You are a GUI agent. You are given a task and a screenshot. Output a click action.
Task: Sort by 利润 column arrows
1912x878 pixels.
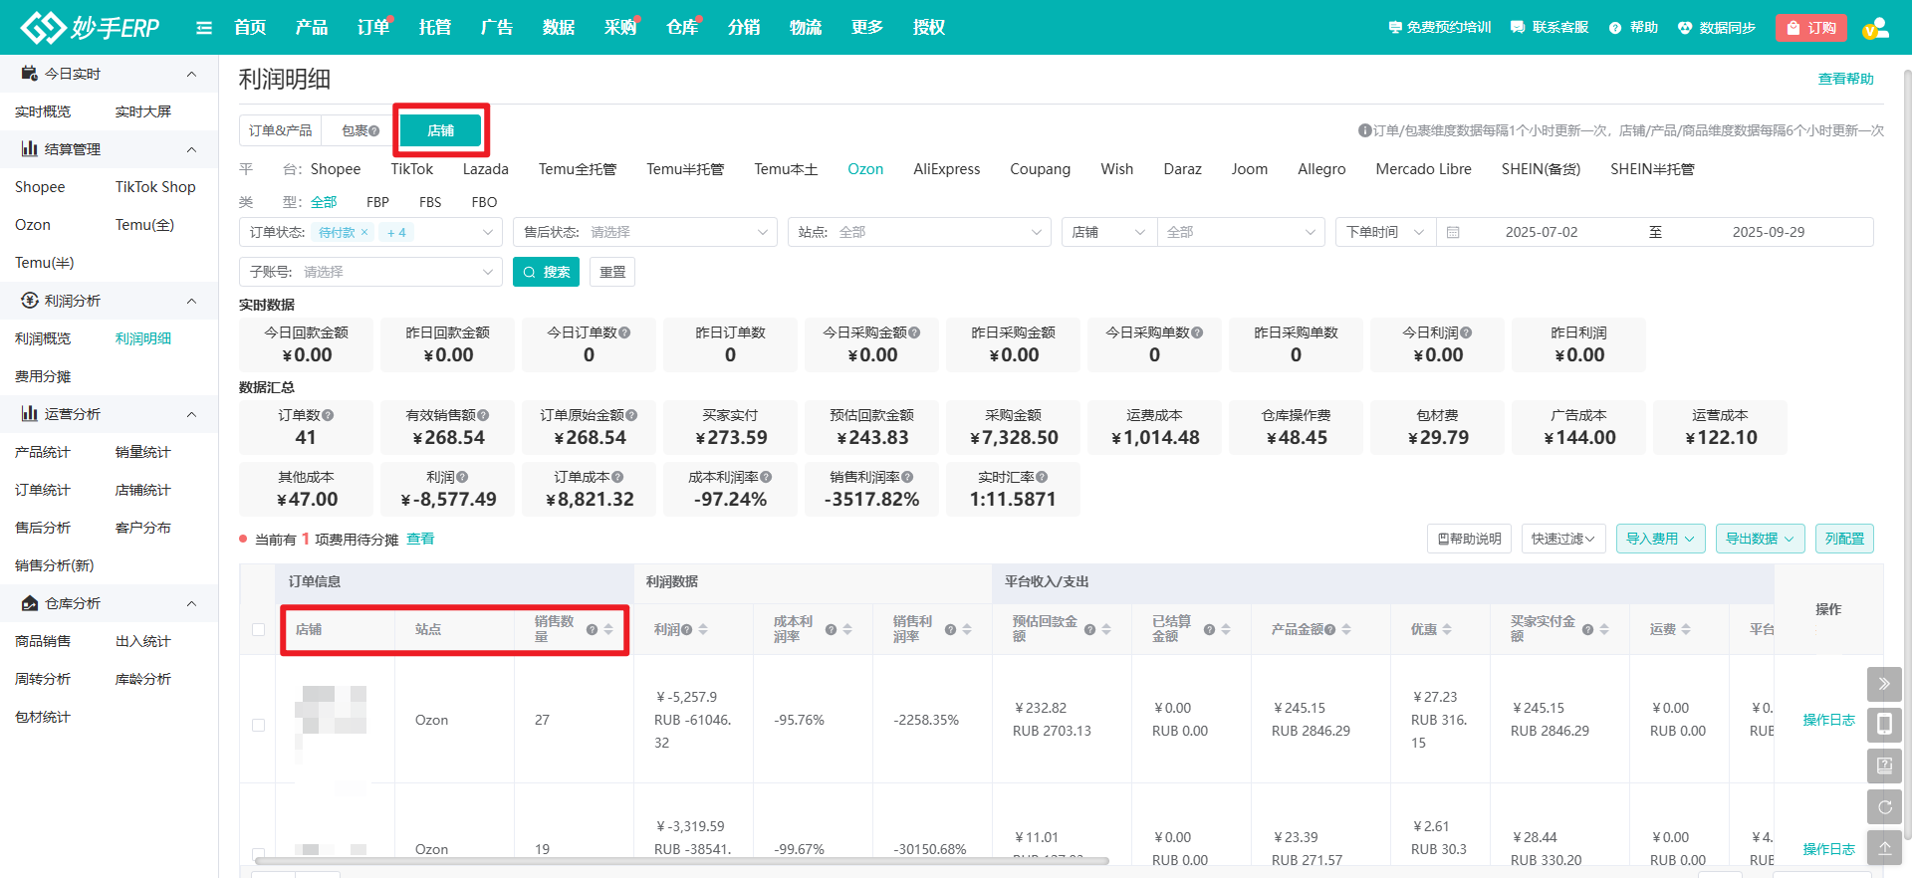click(703, 629)
